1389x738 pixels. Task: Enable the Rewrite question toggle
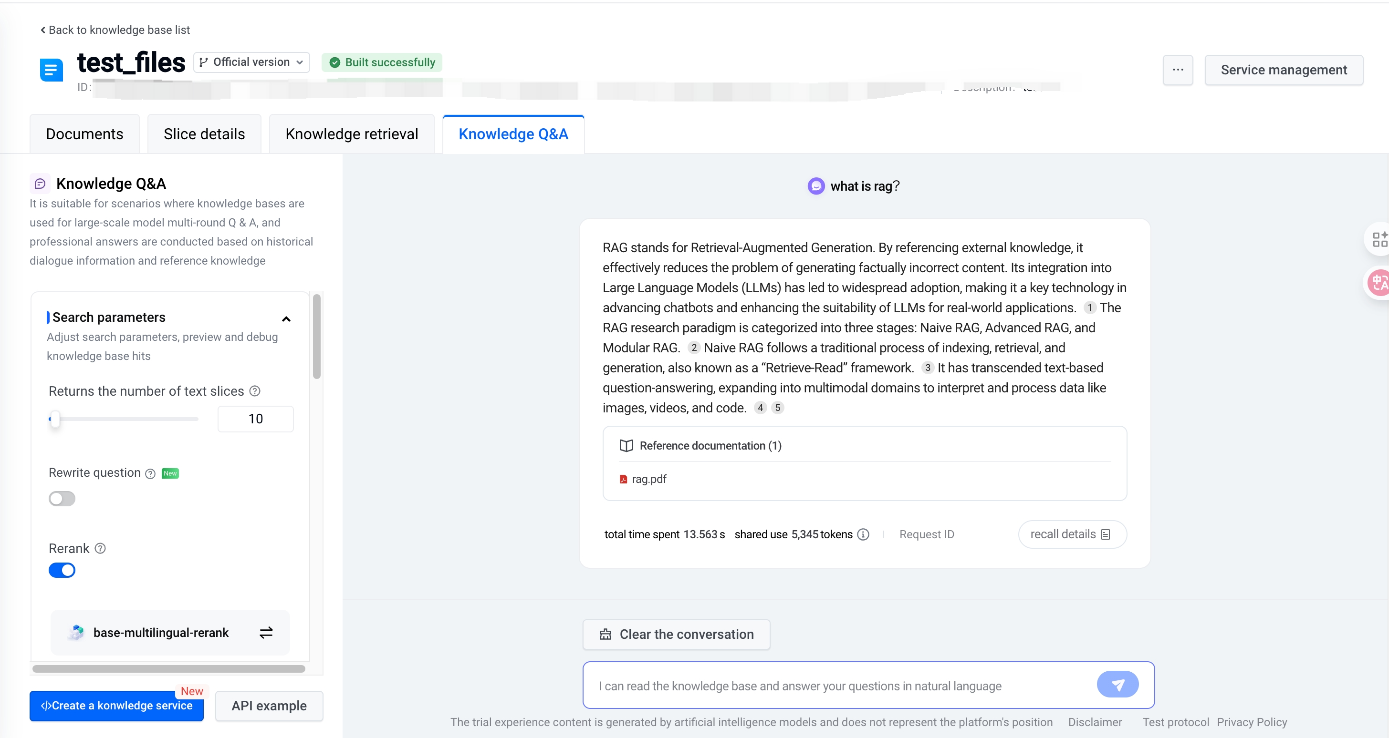coord(62,498)
